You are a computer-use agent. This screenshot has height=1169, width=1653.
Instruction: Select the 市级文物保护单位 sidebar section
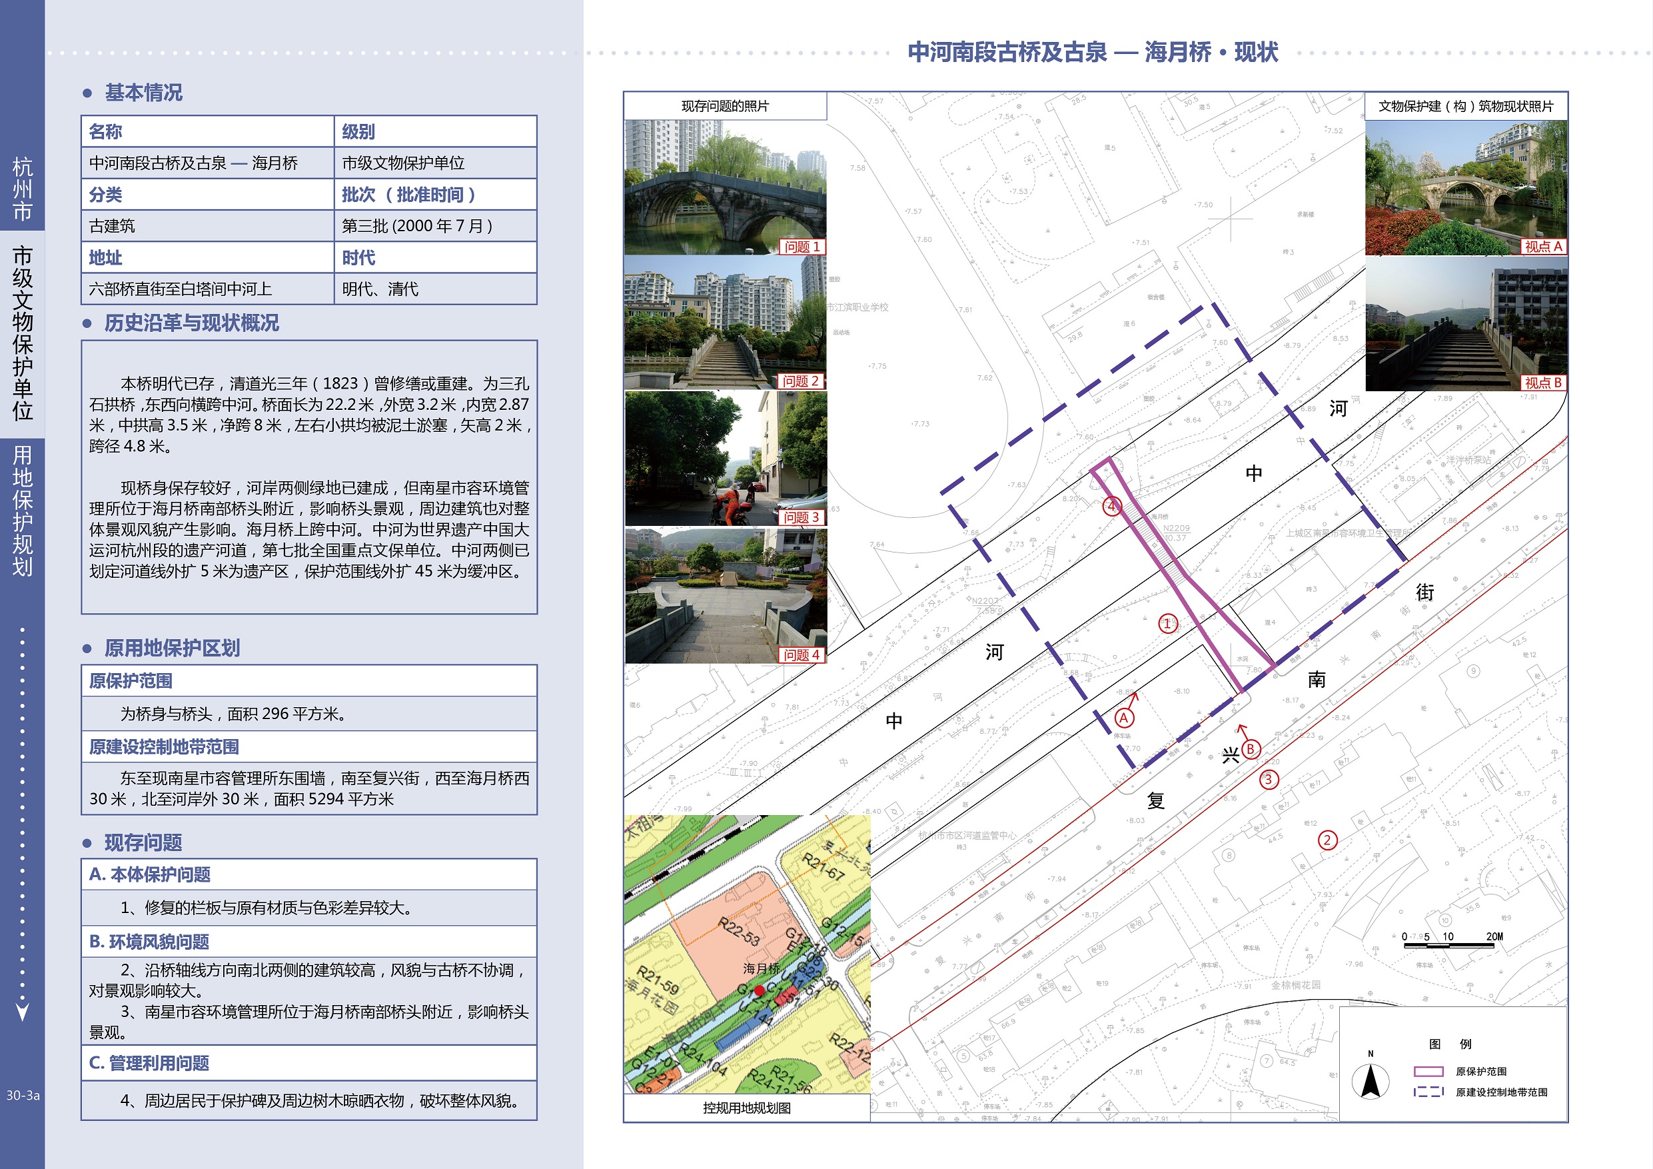click(23, 333)
